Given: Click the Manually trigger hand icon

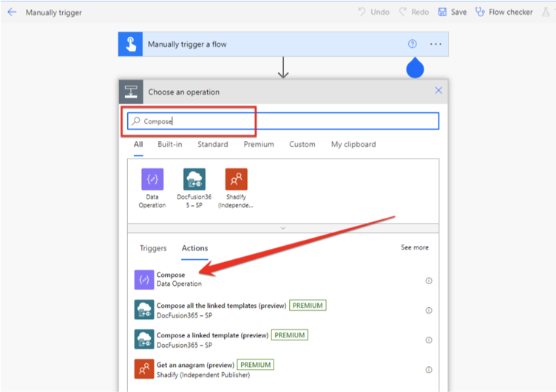Looking at the screenshot, I should pos(130,44).
